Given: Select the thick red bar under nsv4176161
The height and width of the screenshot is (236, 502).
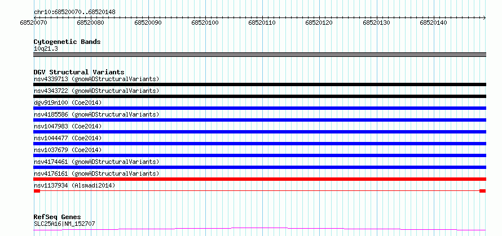Looking at the screenshot, I should click(259, 179).
